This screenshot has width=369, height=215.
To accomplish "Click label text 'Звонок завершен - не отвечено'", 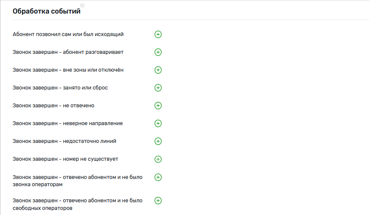I will coord(54,106).
